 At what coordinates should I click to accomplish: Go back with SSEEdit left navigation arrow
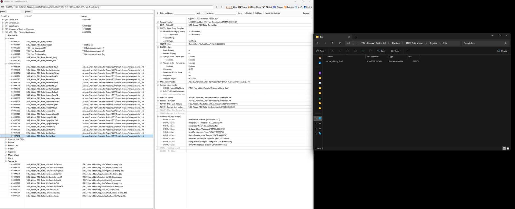[x=216, y=7]
